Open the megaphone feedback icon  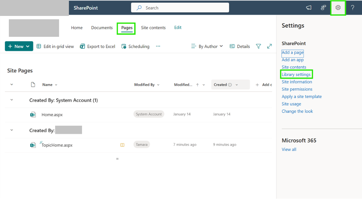(x=309, y=8)
